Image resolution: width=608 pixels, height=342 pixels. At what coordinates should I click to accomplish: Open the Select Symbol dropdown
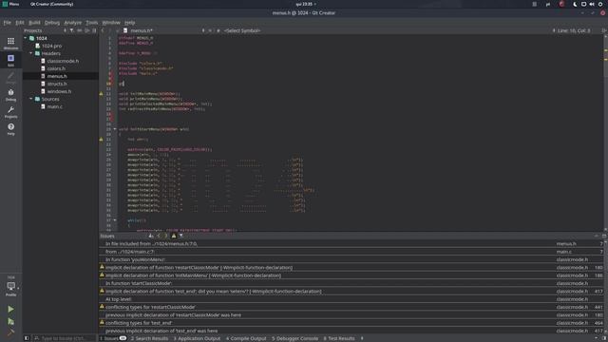tap(242, 30)
